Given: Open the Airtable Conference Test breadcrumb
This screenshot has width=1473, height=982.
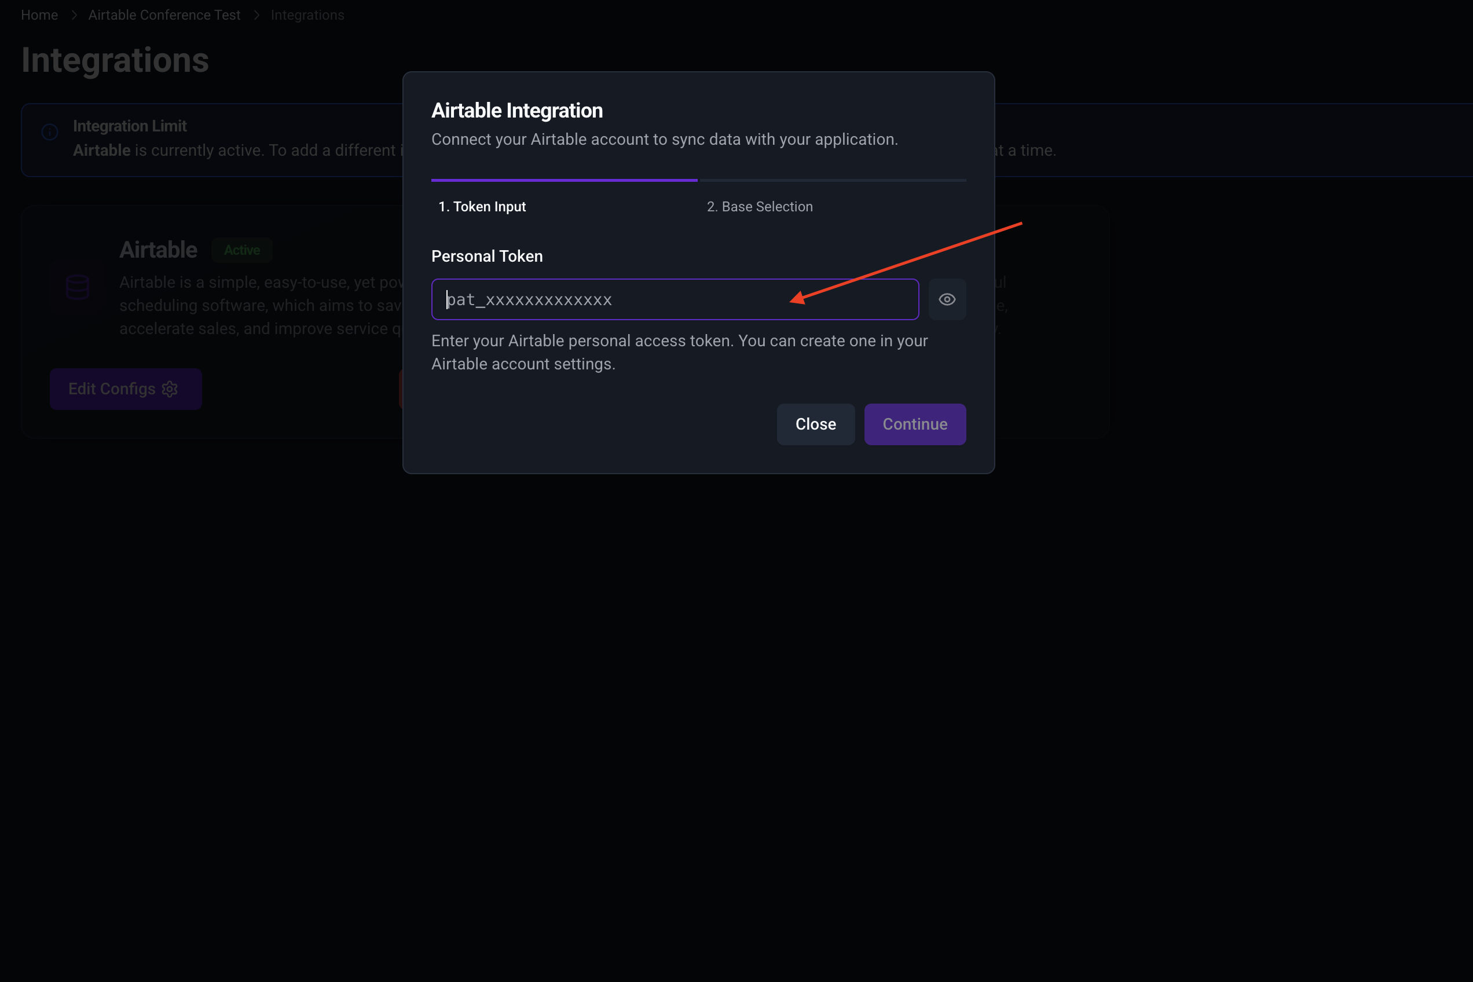Looking at the screenshot, I should pos(164,15).
